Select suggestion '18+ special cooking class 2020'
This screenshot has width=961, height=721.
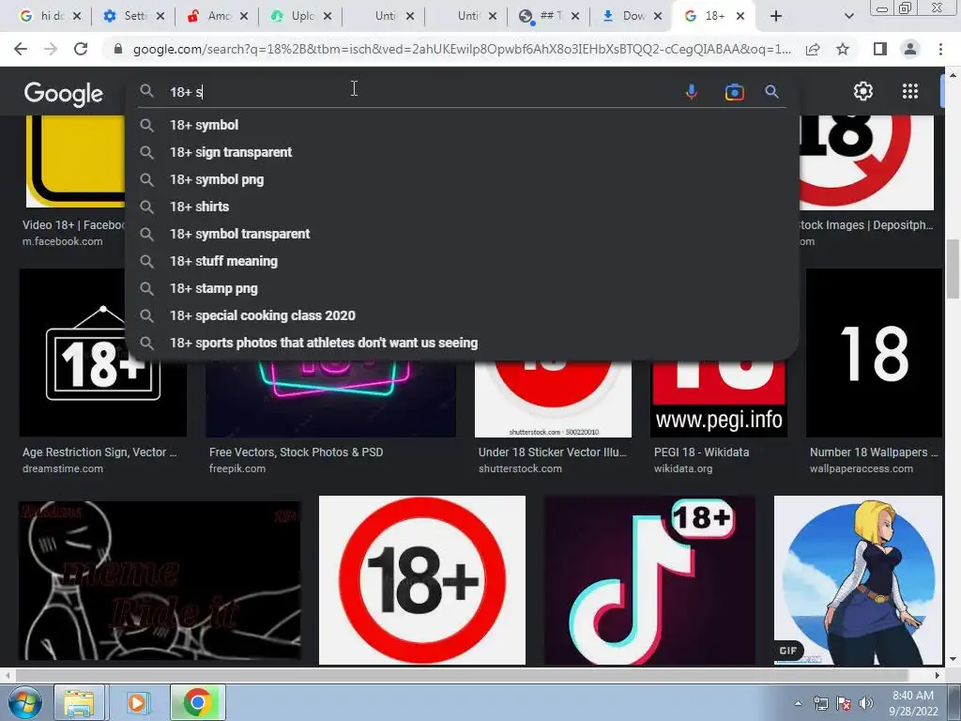click(462, 315)
